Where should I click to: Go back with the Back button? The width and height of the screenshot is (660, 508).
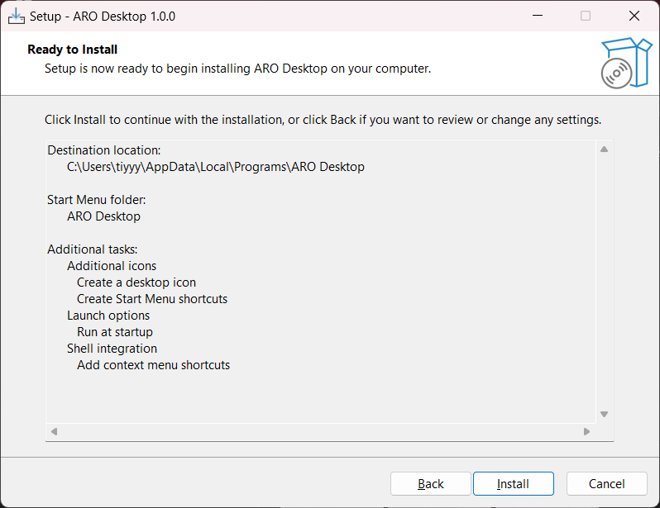(431, 483)
